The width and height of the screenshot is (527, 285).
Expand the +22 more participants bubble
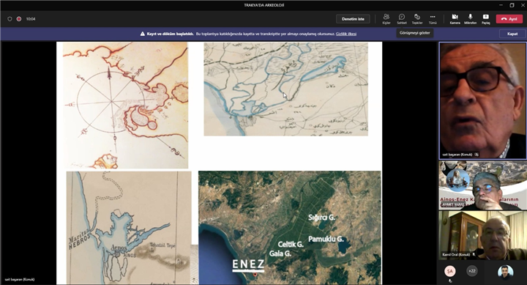[x=472, y=271]
